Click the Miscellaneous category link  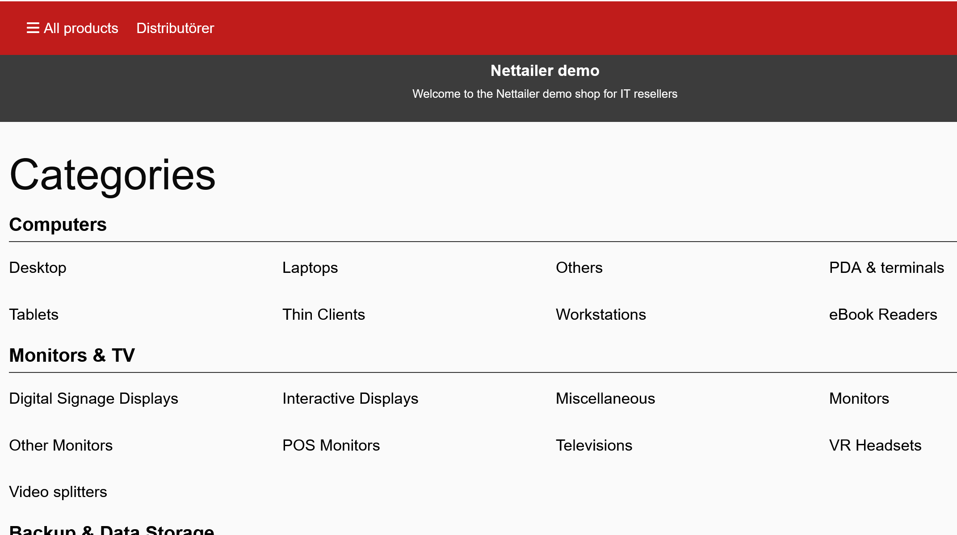click(x=605, y=398)
